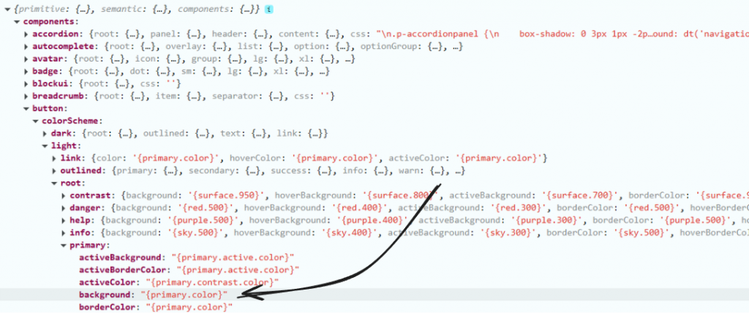Expand the breadcrumb entry
This screenshot has height=313, width=749.
[26, 97]
